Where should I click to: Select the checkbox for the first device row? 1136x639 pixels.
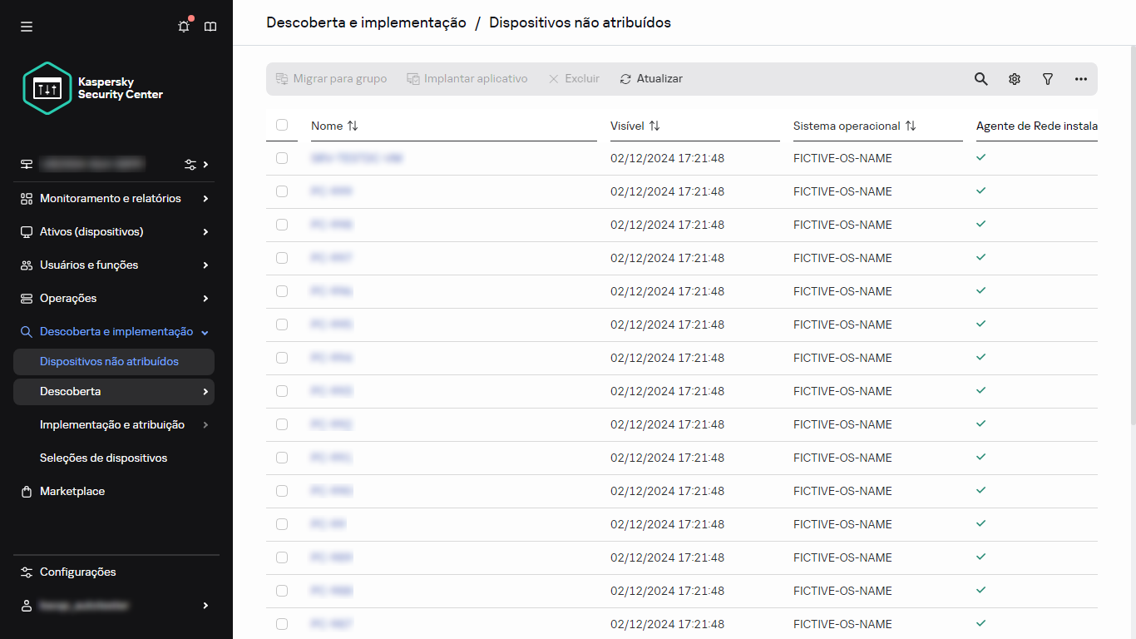282,157
